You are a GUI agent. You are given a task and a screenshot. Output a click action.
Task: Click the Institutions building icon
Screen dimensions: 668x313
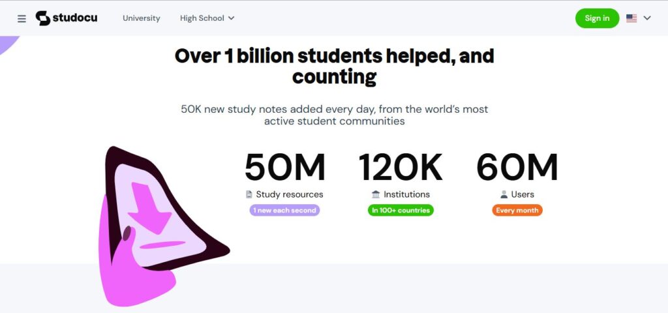point(376,194)
